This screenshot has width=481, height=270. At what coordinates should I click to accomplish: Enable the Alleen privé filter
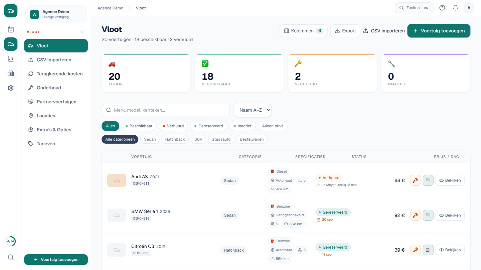[x=273, y=126]
